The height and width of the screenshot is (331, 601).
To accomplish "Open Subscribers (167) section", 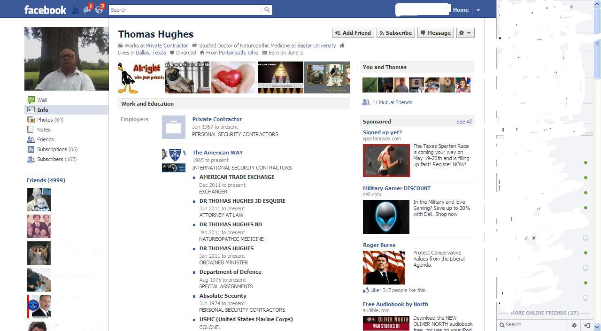I will [57, 159].
